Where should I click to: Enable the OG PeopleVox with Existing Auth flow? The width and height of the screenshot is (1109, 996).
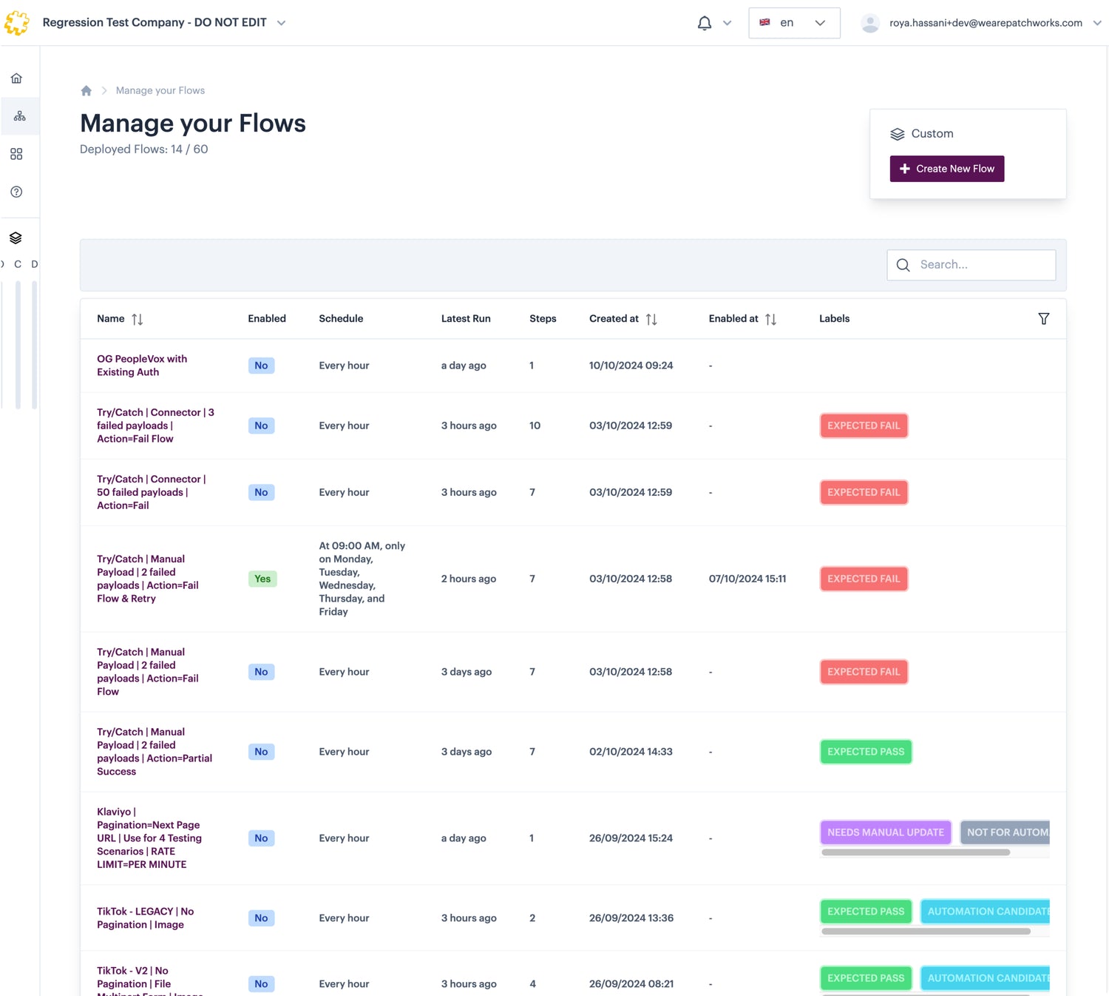tap(260, 365)
